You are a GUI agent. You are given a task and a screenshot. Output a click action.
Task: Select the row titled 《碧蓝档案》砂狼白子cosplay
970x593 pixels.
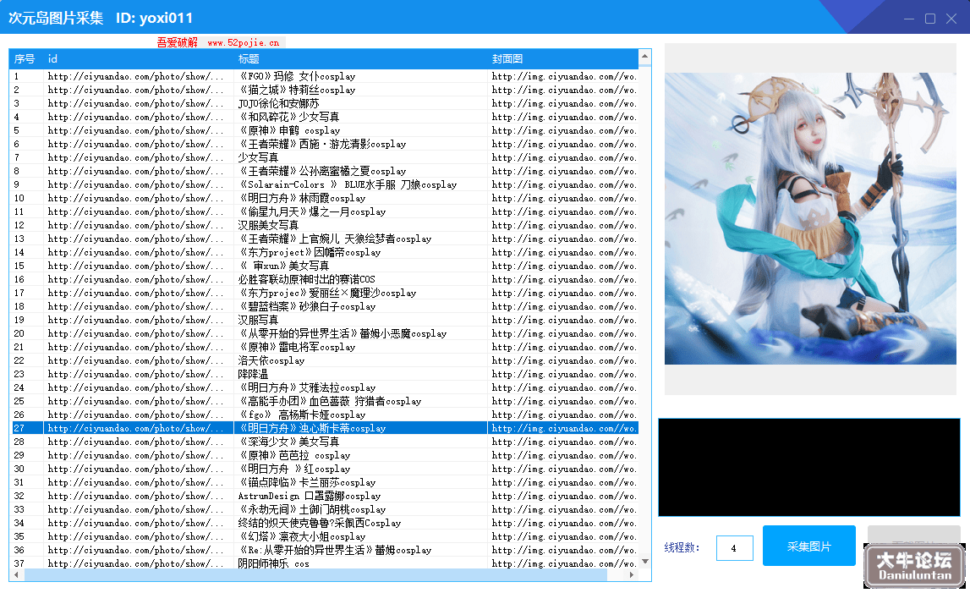click(324, 306)
